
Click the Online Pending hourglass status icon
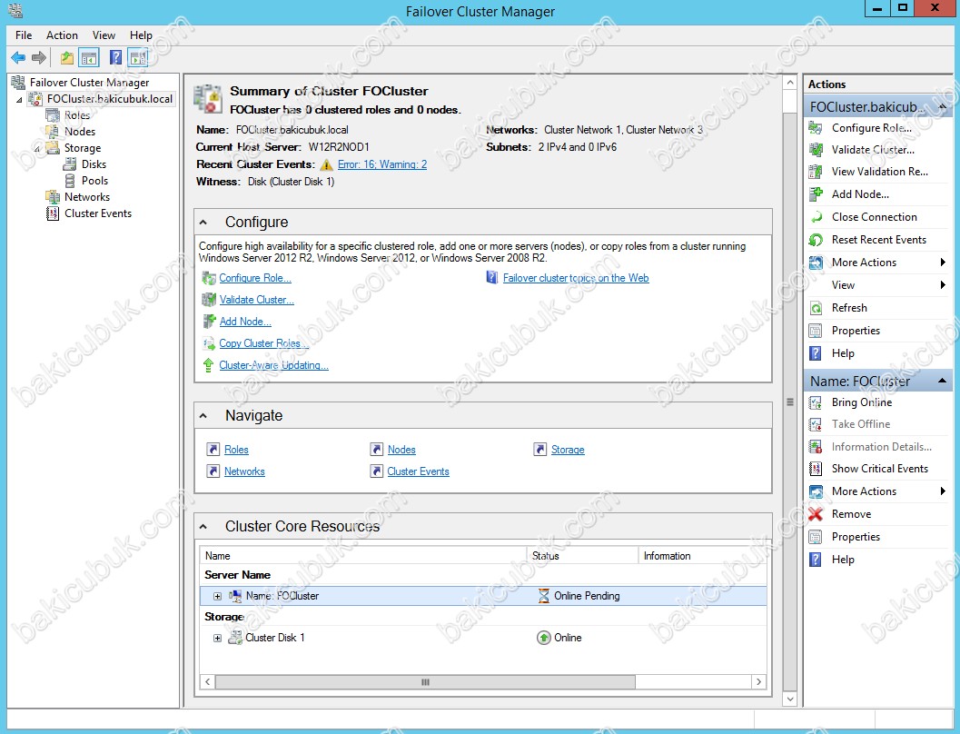click(x=544, y=596)
